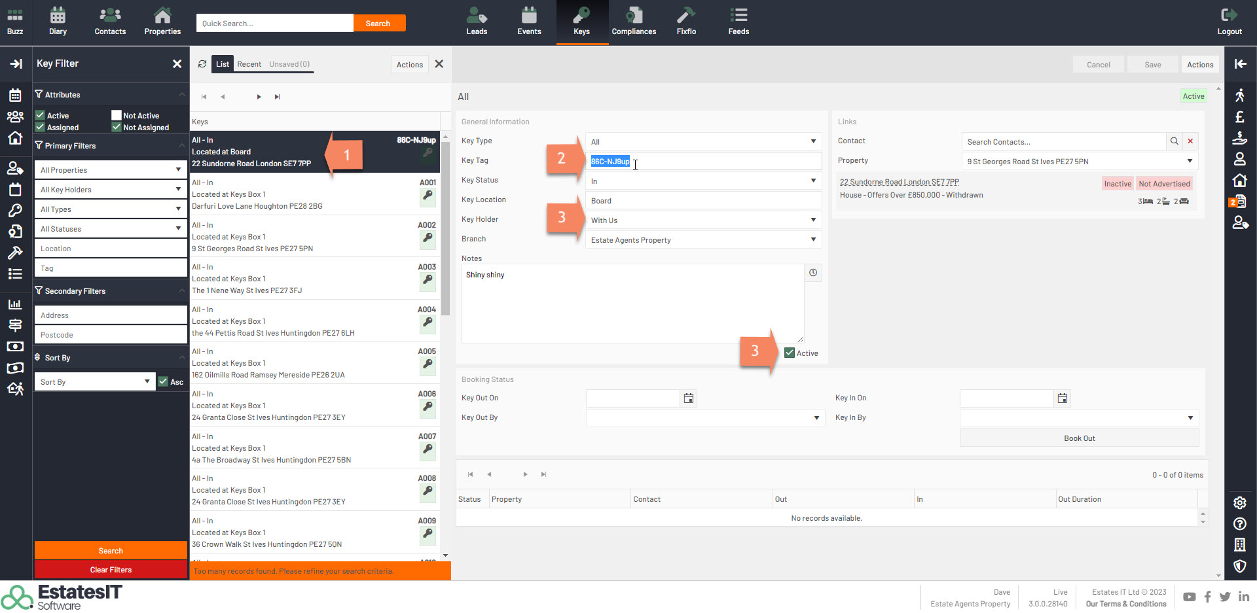Switch to the Unsaved tab
This screenshot has width=1257, height=613.
tap(289, 64)
